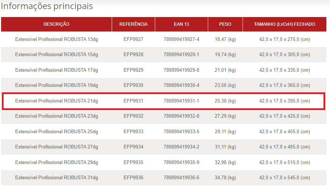The image size is (330, 189).
Task: Select reference EFP9929
Action: click(133, 70)
